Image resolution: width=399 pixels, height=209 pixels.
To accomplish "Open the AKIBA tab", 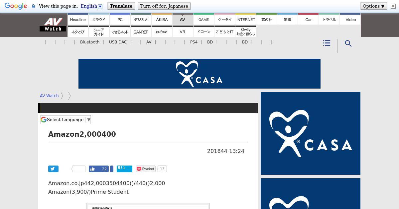I will point(162,19).
